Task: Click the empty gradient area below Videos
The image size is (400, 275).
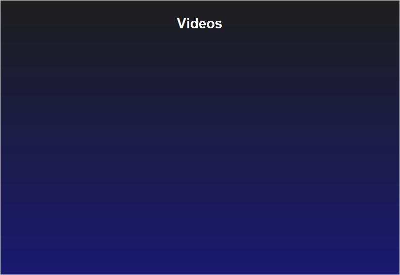Action: [200, 153]
